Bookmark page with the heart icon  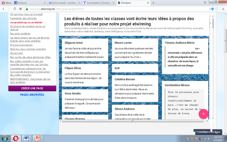point(217,9)
